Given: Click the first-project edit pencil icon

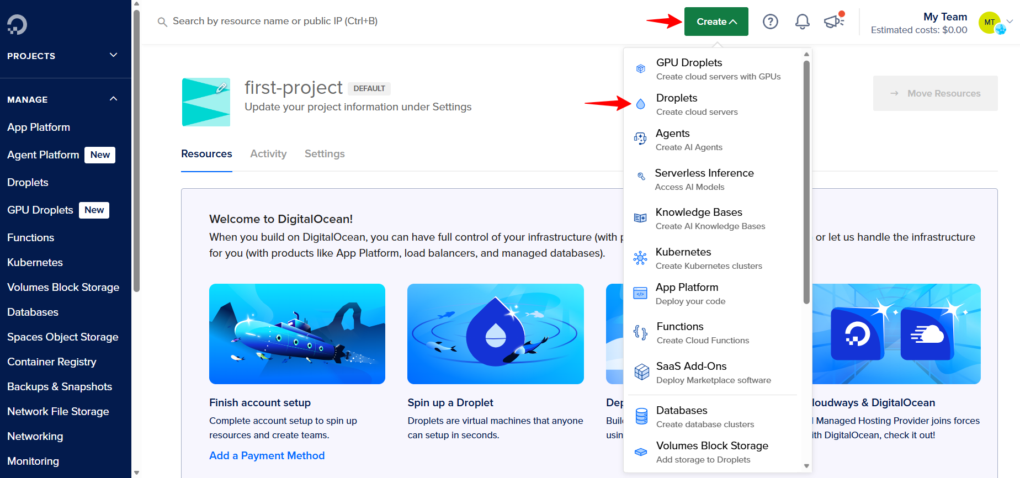Looking at the screenshot, I should pyautogui.click(x=221, y=87).
